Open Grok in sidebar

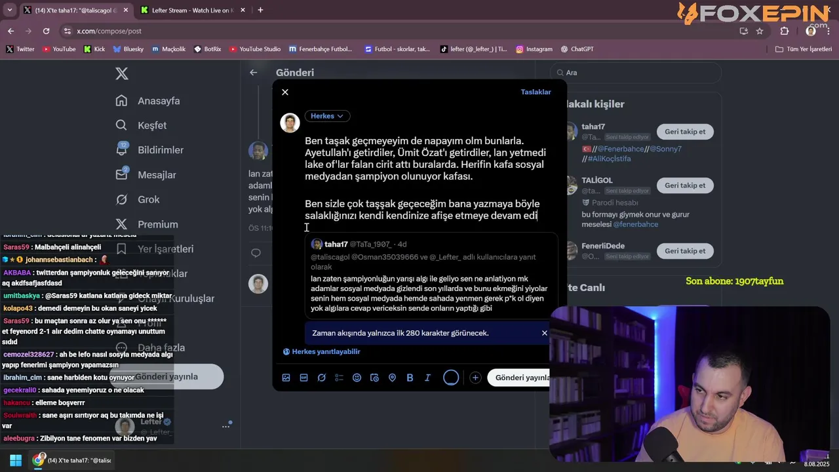coord(138,199)
